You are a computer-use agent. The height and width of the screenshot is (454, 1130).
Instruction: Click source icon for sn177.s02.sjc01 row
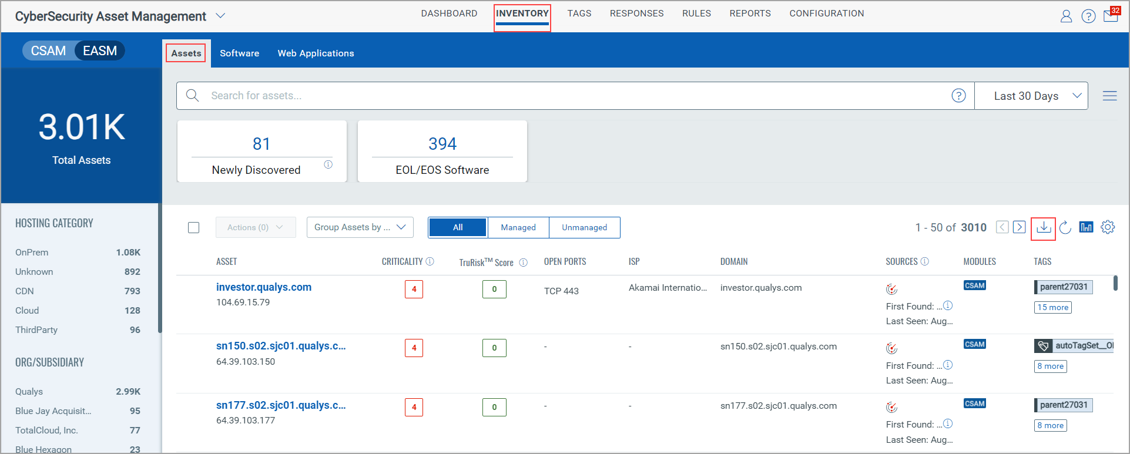(891, 407)
